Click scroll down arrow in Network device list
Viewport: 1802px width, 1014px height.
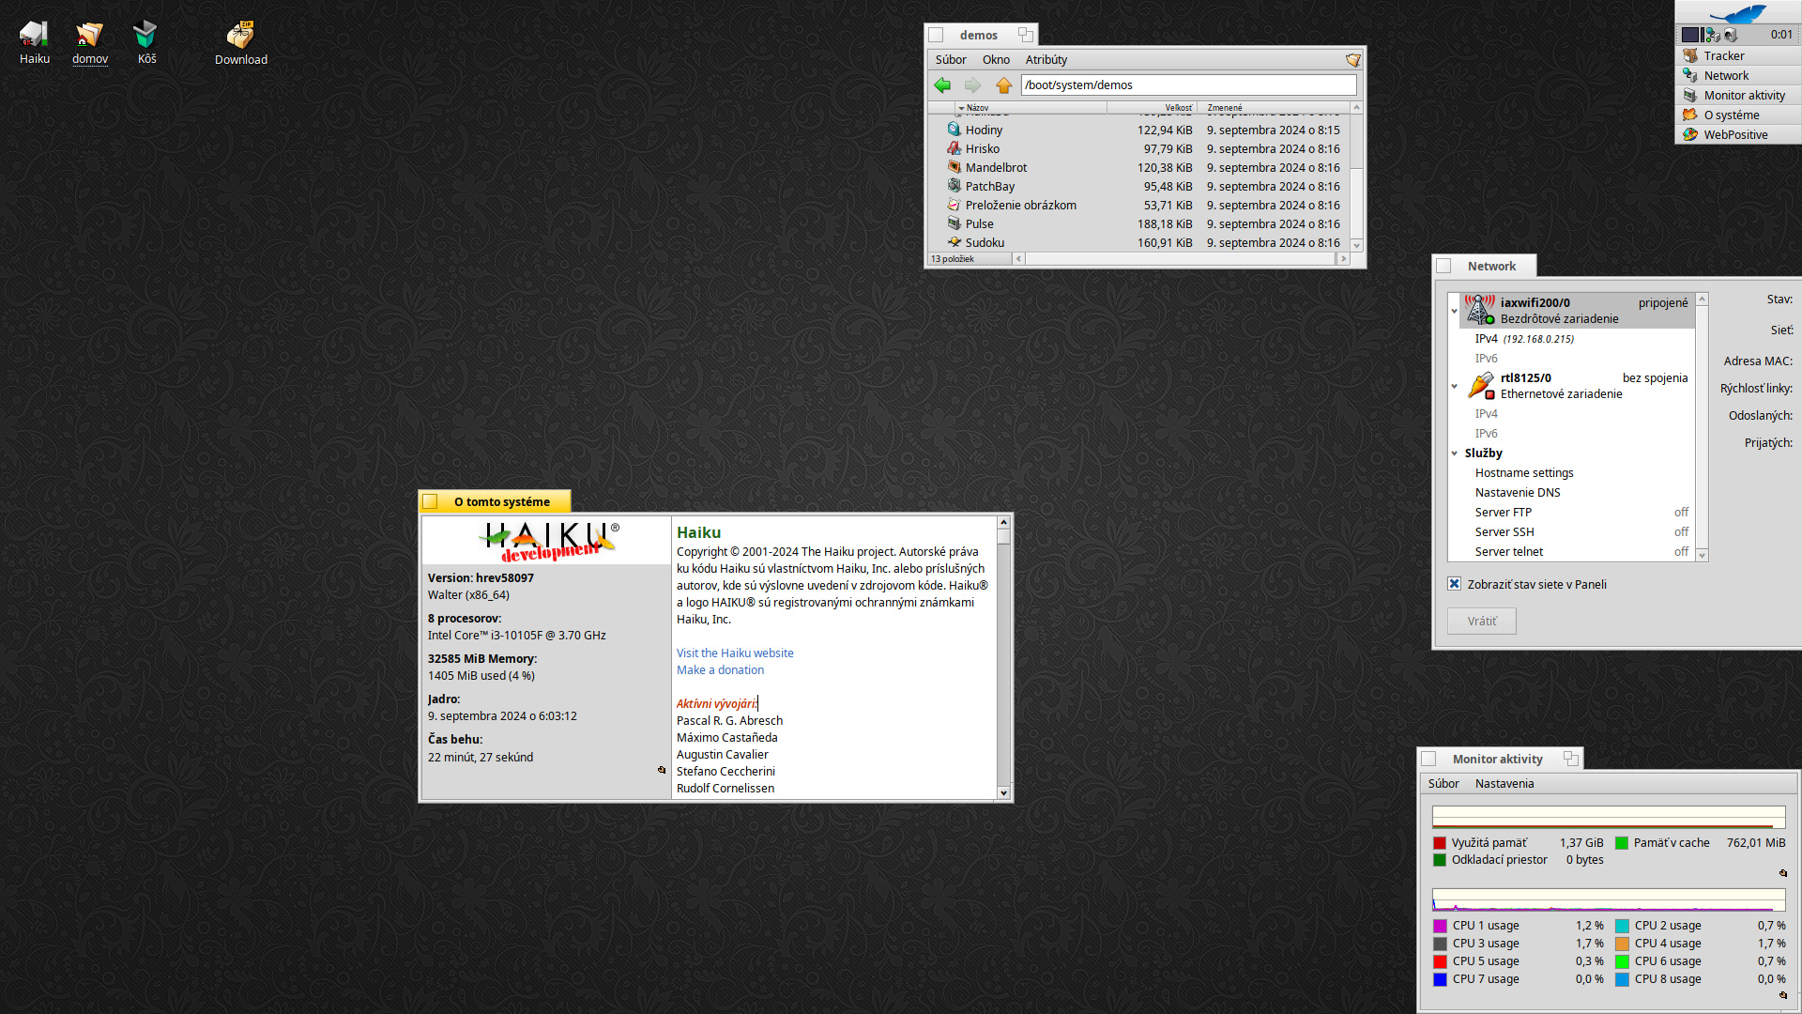coord(1702,555)
